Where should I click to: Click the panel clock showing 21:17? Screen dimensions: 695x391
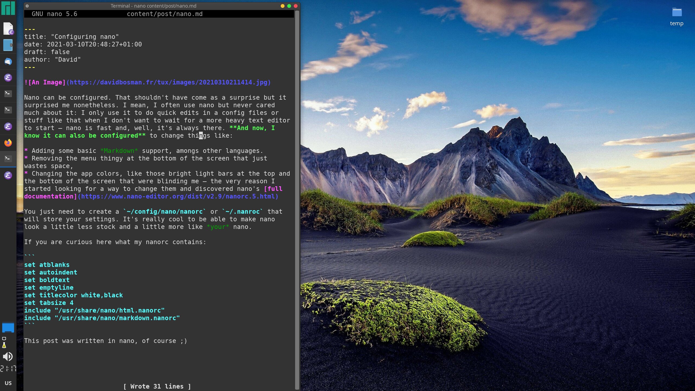click(8, 368)
